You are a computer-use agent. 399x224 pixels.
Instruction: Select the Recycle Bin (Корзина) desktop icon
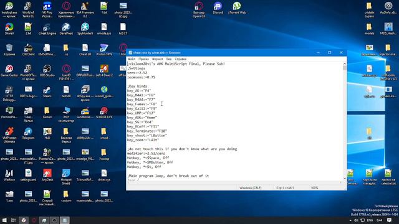9,50
